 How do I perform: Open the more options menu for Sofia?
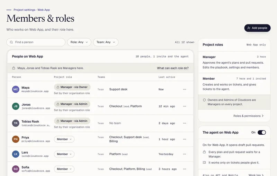(185, 169)
